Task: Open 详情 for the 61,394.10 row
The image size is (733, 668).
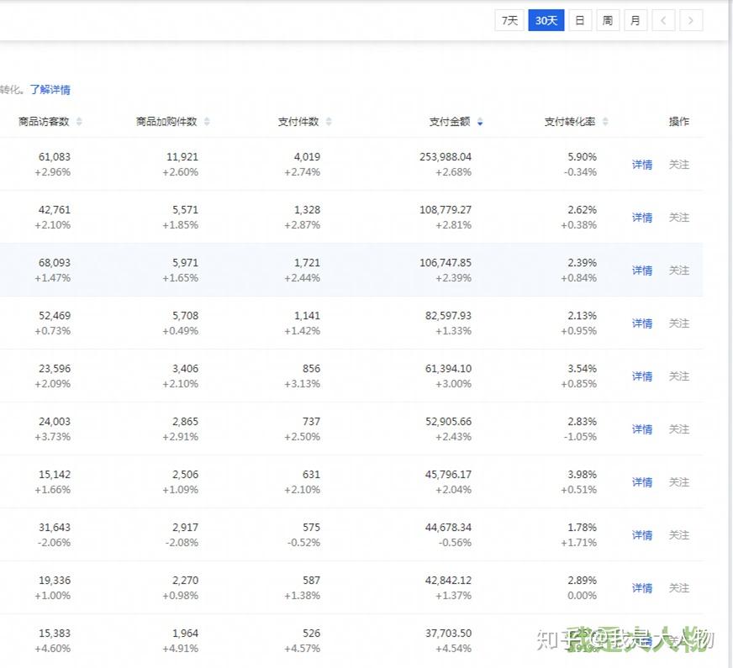Action: [642, 376]
